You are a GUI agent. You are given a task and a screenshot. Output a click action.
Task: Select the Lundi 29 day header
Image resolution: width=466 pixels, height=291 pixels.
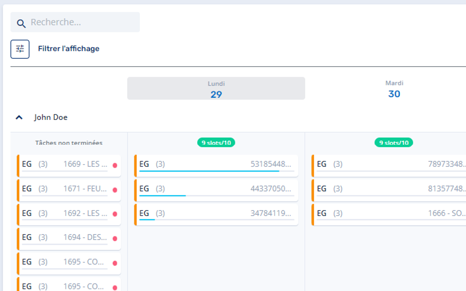click(x=216, y=89)
